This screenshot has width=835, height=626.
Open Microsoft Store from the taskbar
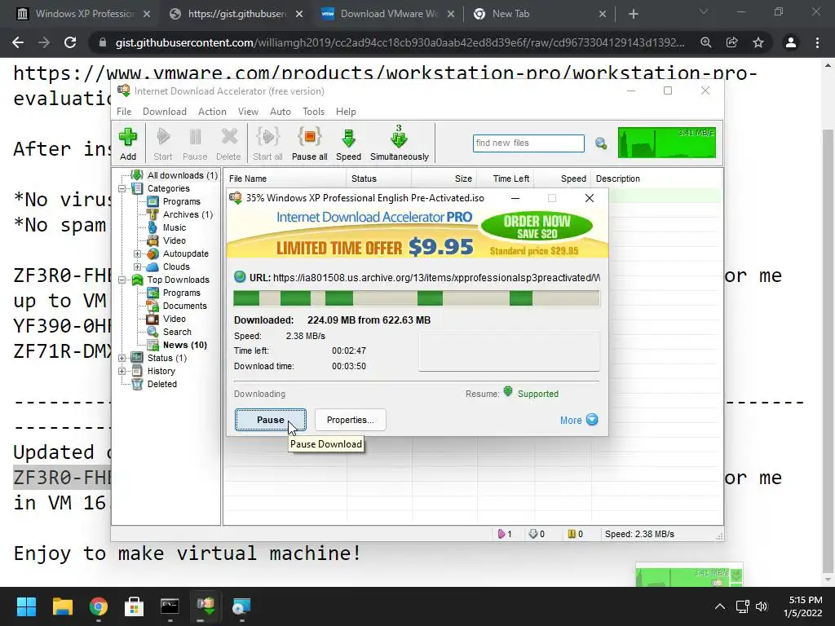click(134, 606)
